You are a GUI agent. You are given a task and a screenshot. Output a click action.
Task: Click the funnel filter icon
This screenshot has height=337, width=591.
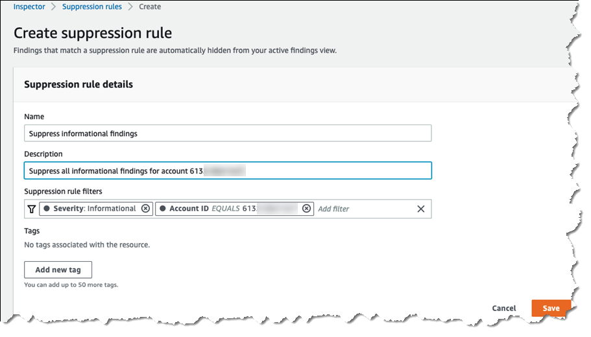coord(32,209)
